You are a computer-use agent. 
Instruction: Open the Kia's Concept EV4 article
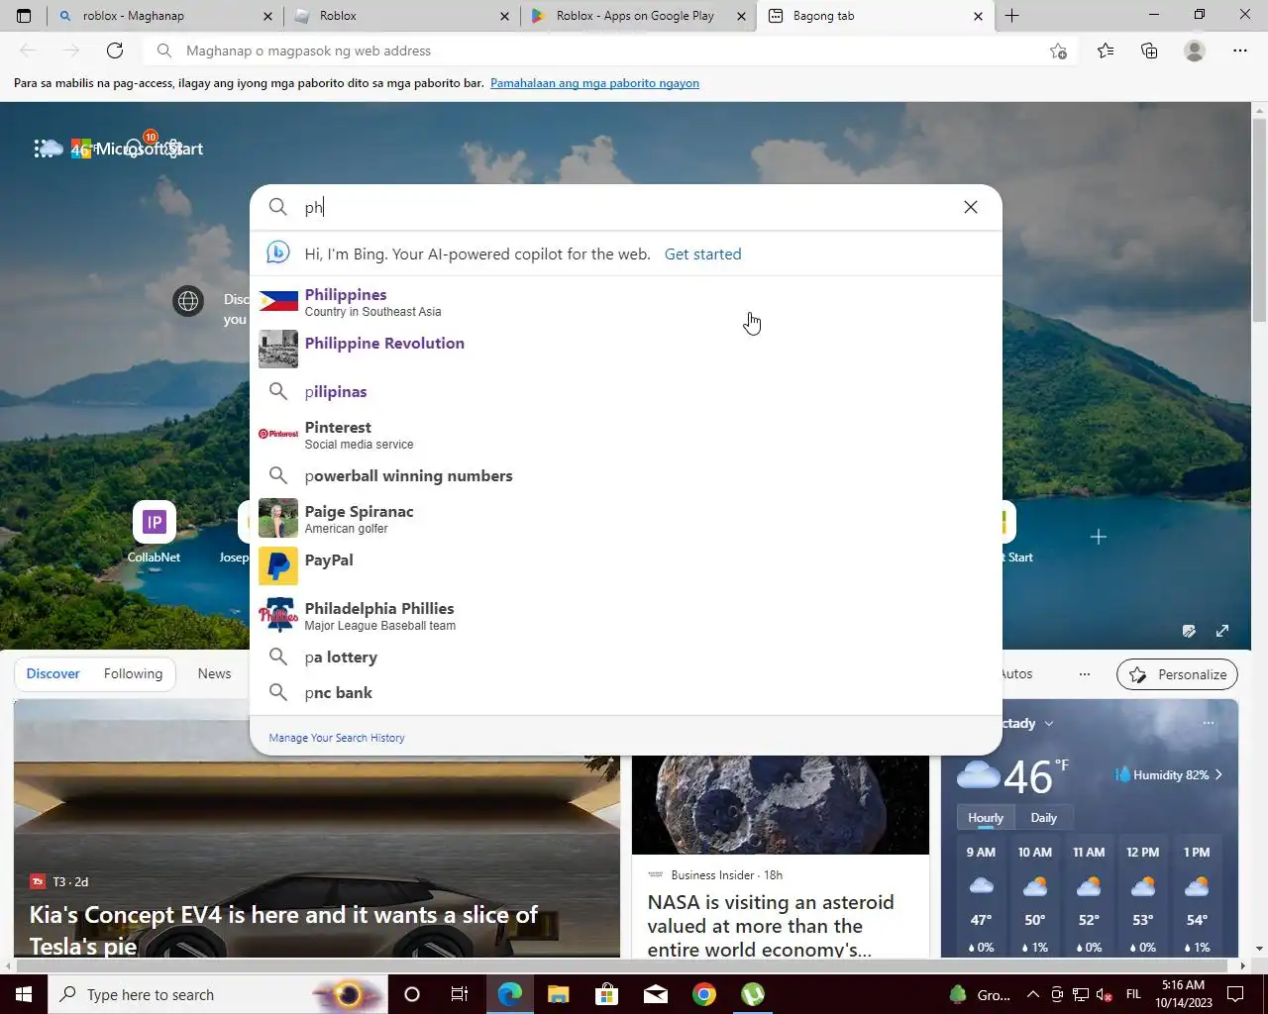[x=283, y=929]
